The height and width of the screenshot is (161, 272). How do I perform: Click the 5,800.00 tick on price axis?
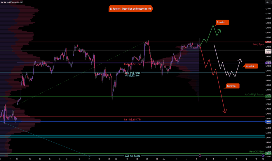(268, 90)
